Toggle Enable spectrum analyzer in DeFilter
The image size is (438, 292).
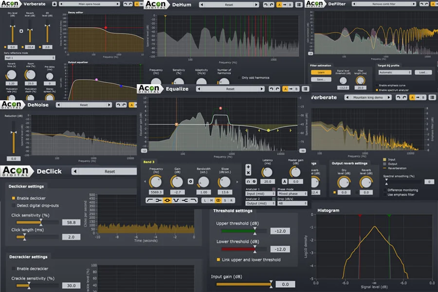[x=377, y=90]
